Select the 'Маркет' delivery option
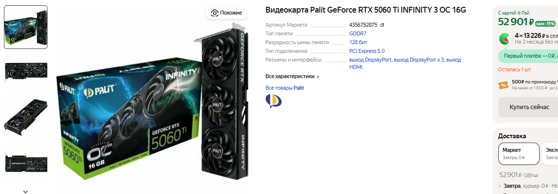The width and height of the screenshot is (558, 194). coord(519,154)
